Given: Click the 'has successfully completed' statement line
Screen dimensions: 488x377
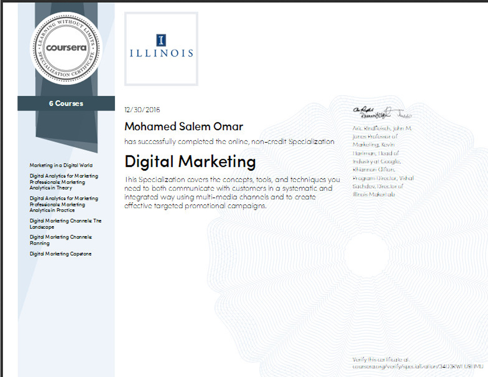Looking at the screenshot, I should tap(229, 142).
